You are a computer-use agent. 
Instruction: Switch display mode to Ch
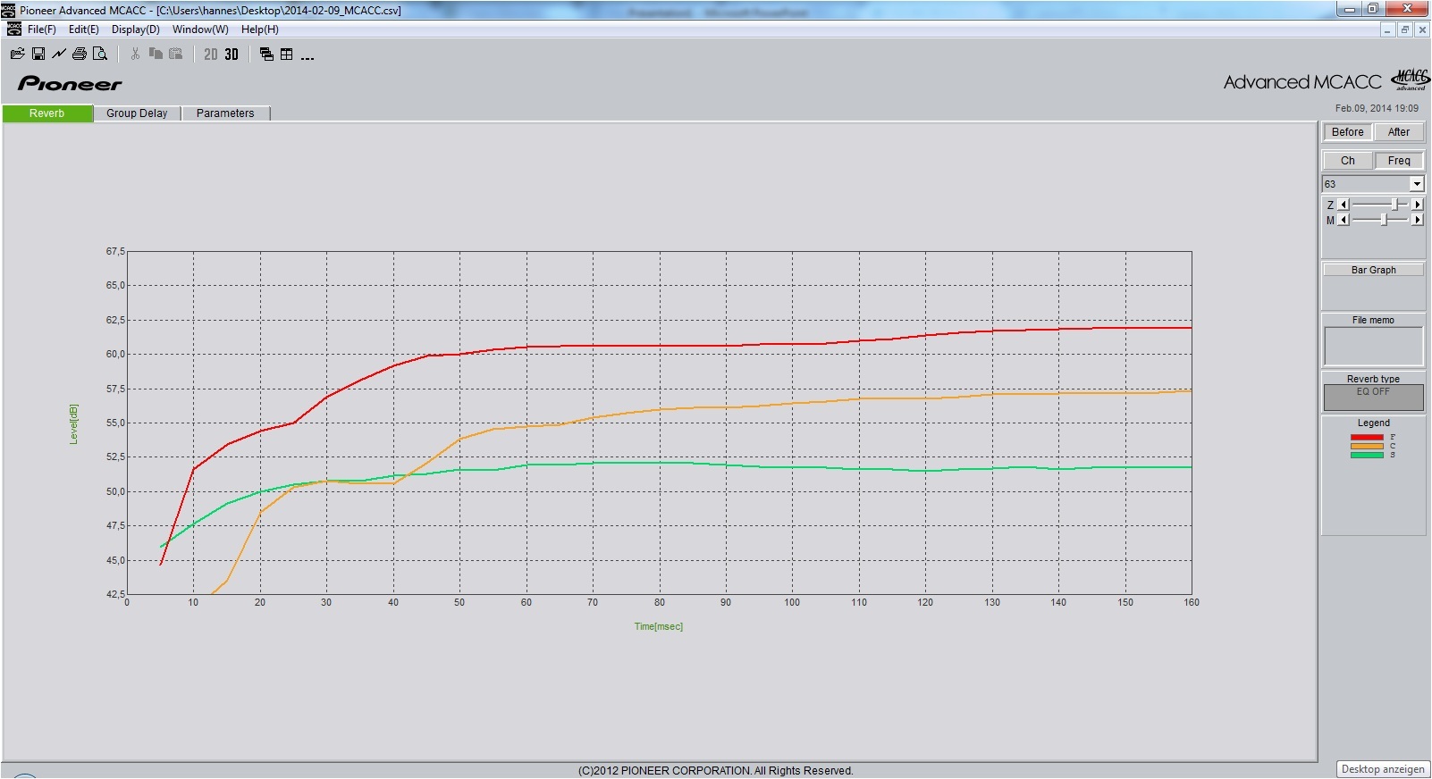click(1347, 161)
